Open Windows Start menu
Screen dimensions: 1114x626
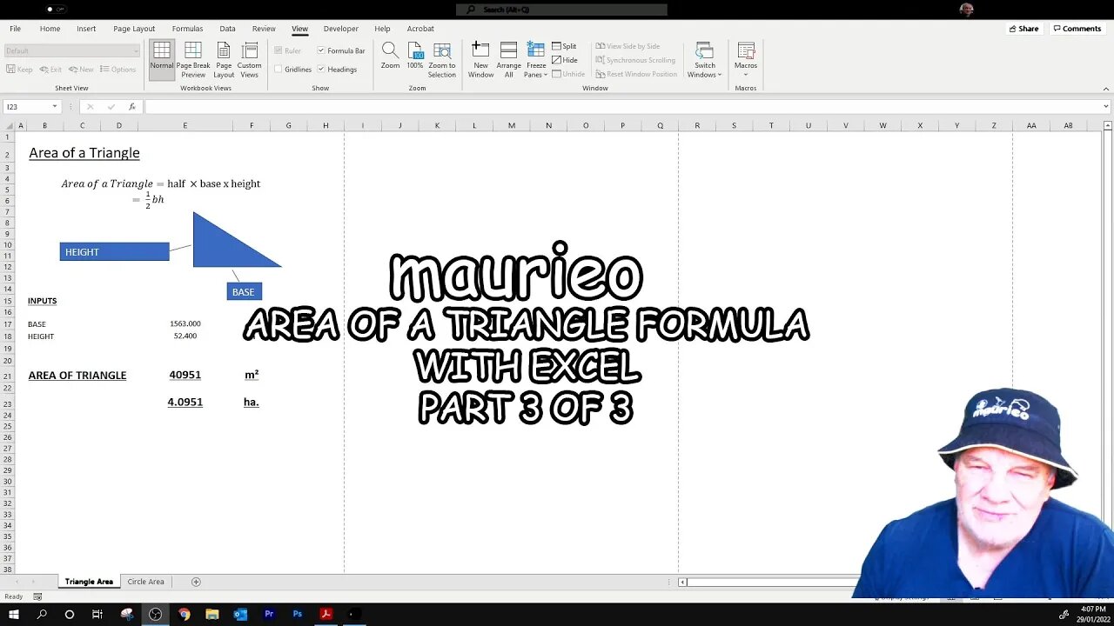[14, 614]
